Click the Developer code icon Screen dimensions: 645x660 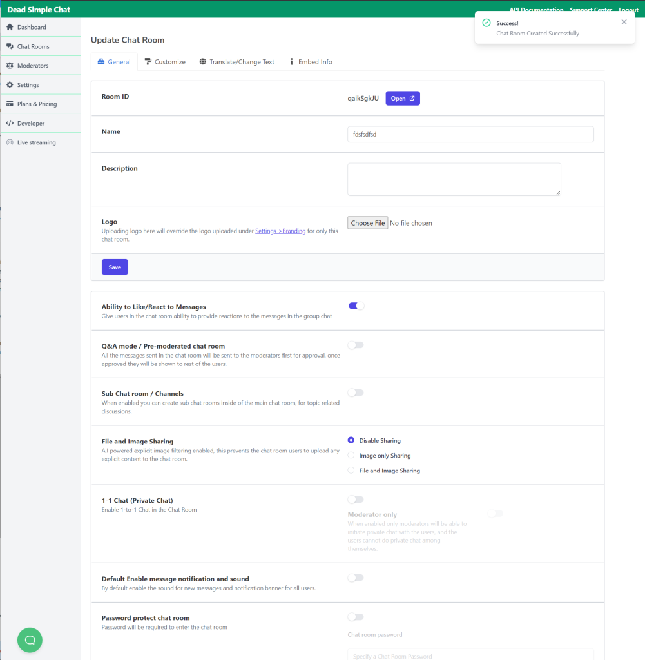(10, 123)
